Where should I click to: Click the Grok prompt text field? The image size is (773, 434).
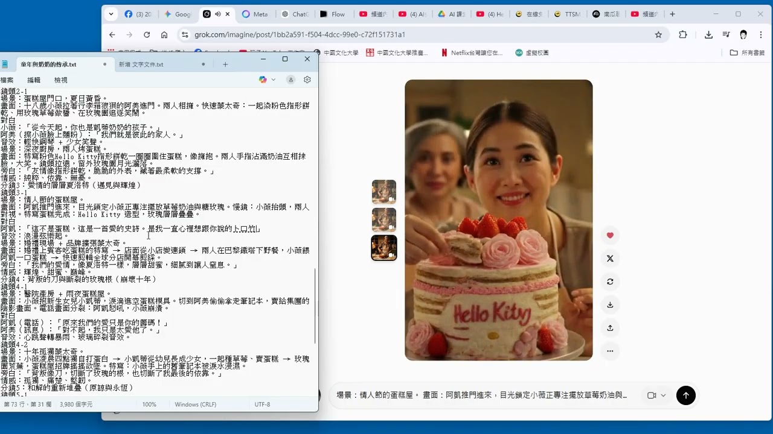pos(483,395)
